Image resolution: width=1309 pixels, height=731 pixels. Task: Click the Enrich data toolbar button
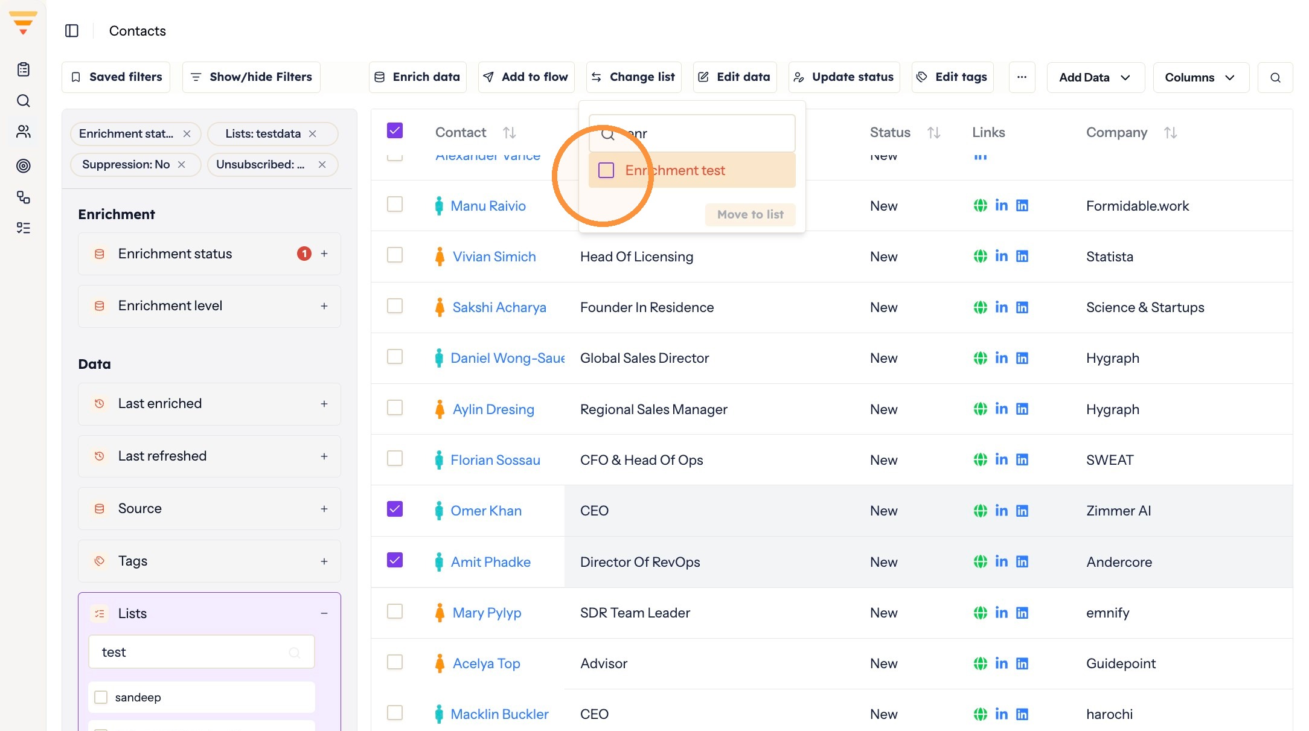tap(418, 77)
